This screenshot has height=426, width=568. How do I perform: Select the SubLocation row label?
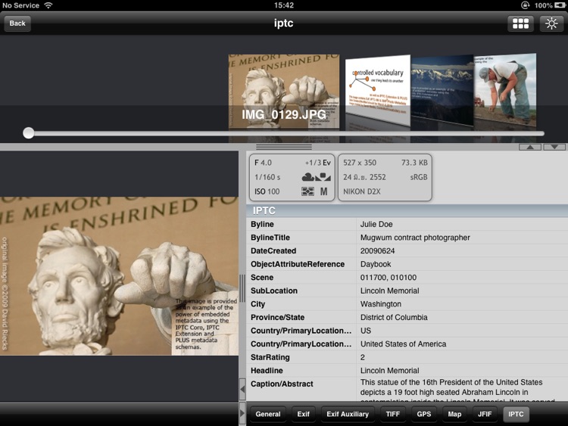pyautogui.click(x=274, y=291)
